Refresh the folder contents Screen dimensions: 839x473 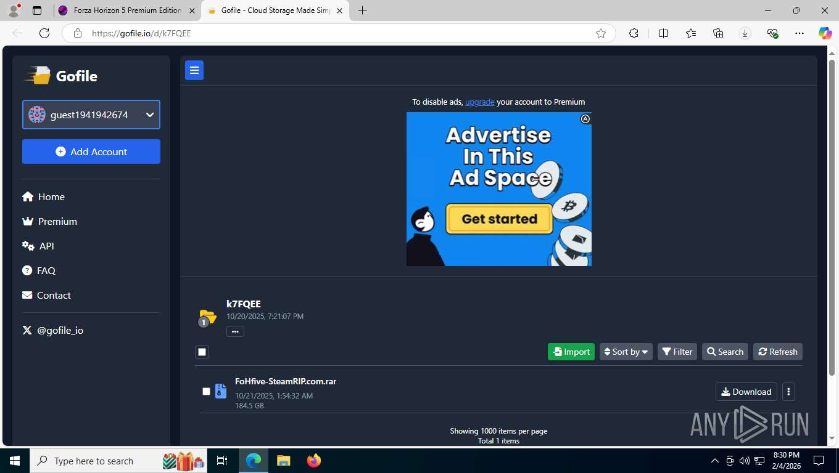click(x=777, y=352)
